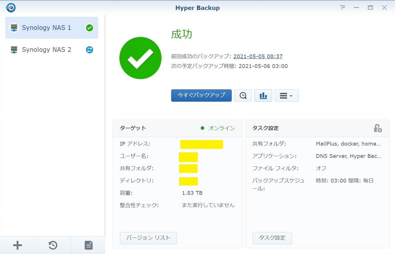The width and height of the screenshot is (395, 254).
Task: Click blue sync icon beside NAS 2
Action: [90, 50]
